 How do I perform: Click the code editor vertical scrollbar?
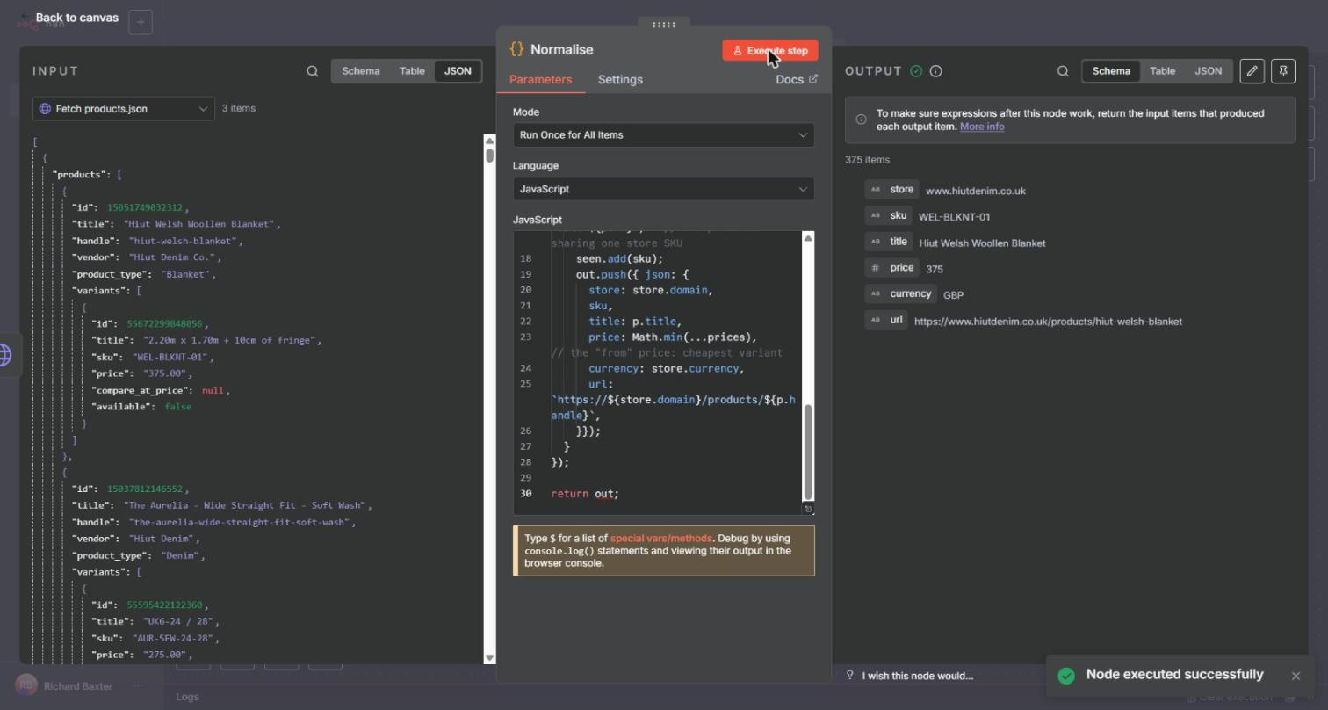click(x=808, y=453)
